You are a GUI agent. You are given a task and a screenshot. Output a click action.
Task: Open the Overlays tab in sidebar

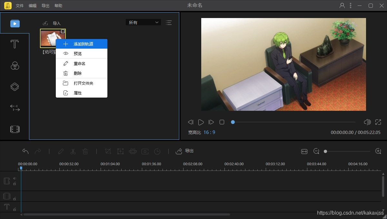(15, 87)
